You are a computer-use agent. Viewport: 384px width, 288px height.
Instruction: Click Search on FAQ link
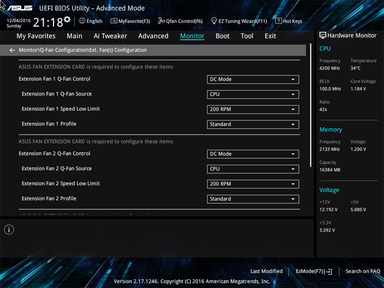(363, 271)
